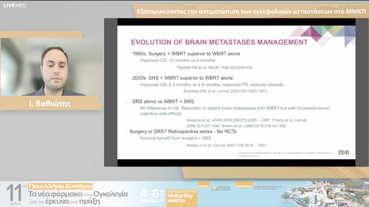Click the slide title Evolution of Brain Metastases
Image resolution: width=369 pixels, height=207 pixels.
click(219, 42)
